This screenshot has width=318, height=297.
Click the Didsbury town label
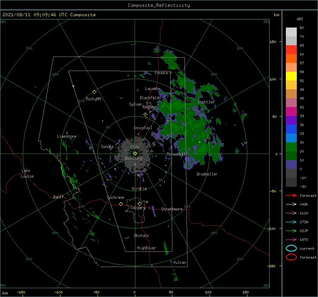pyautogui.click(x=133, y=158)
